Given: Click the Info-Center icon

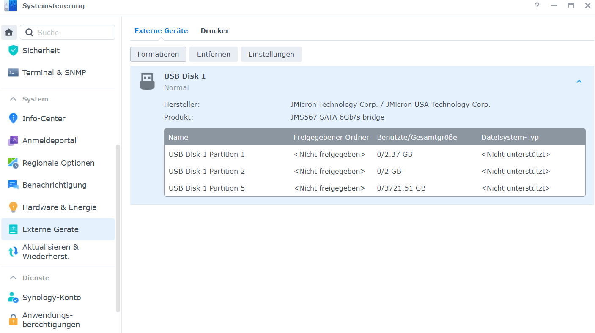Looking at the screenshot, I should (x=14, y=118).
